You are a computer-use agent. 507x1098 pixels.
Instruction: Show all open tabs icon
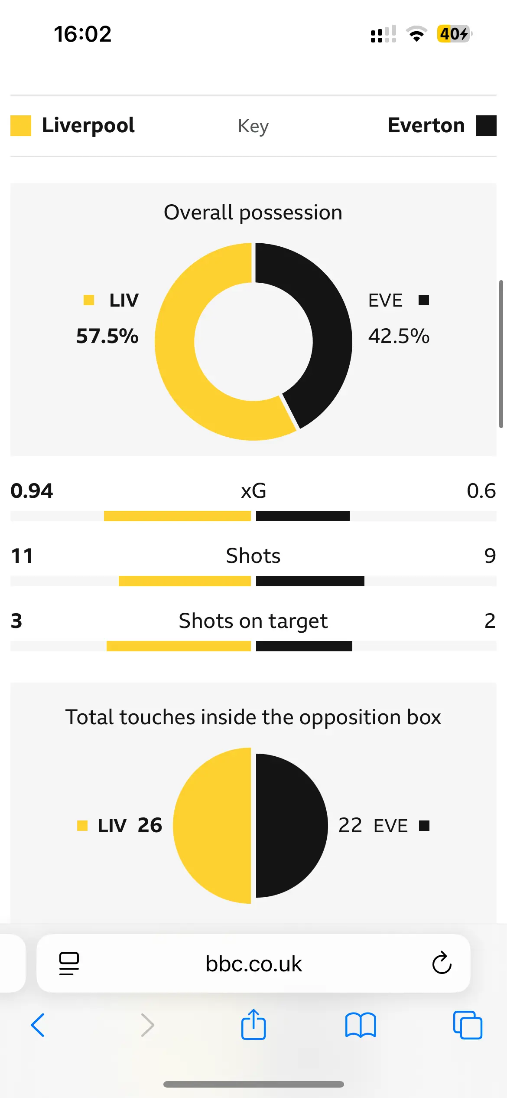click(468, 1025)
